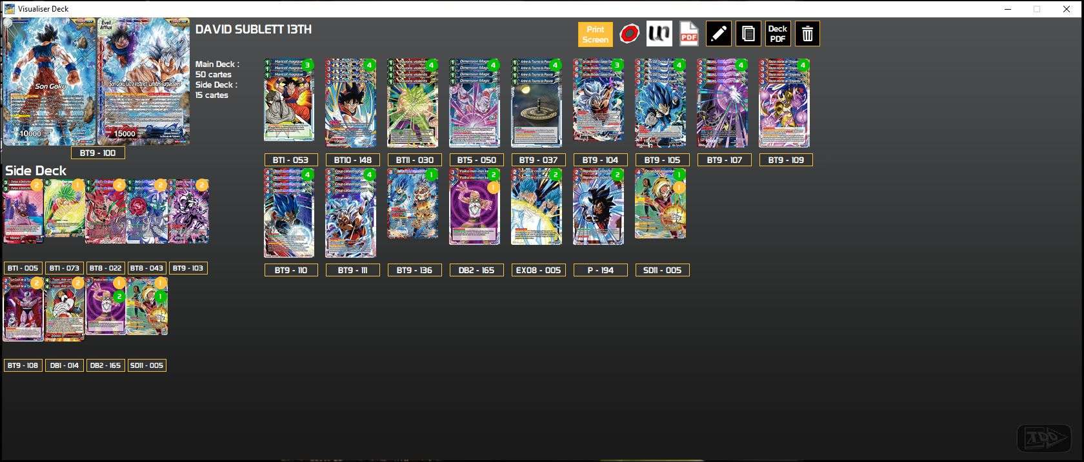Click the BT5 - 050 label
The height and width of the screenshot is (462, 1084).
[476, 160]
